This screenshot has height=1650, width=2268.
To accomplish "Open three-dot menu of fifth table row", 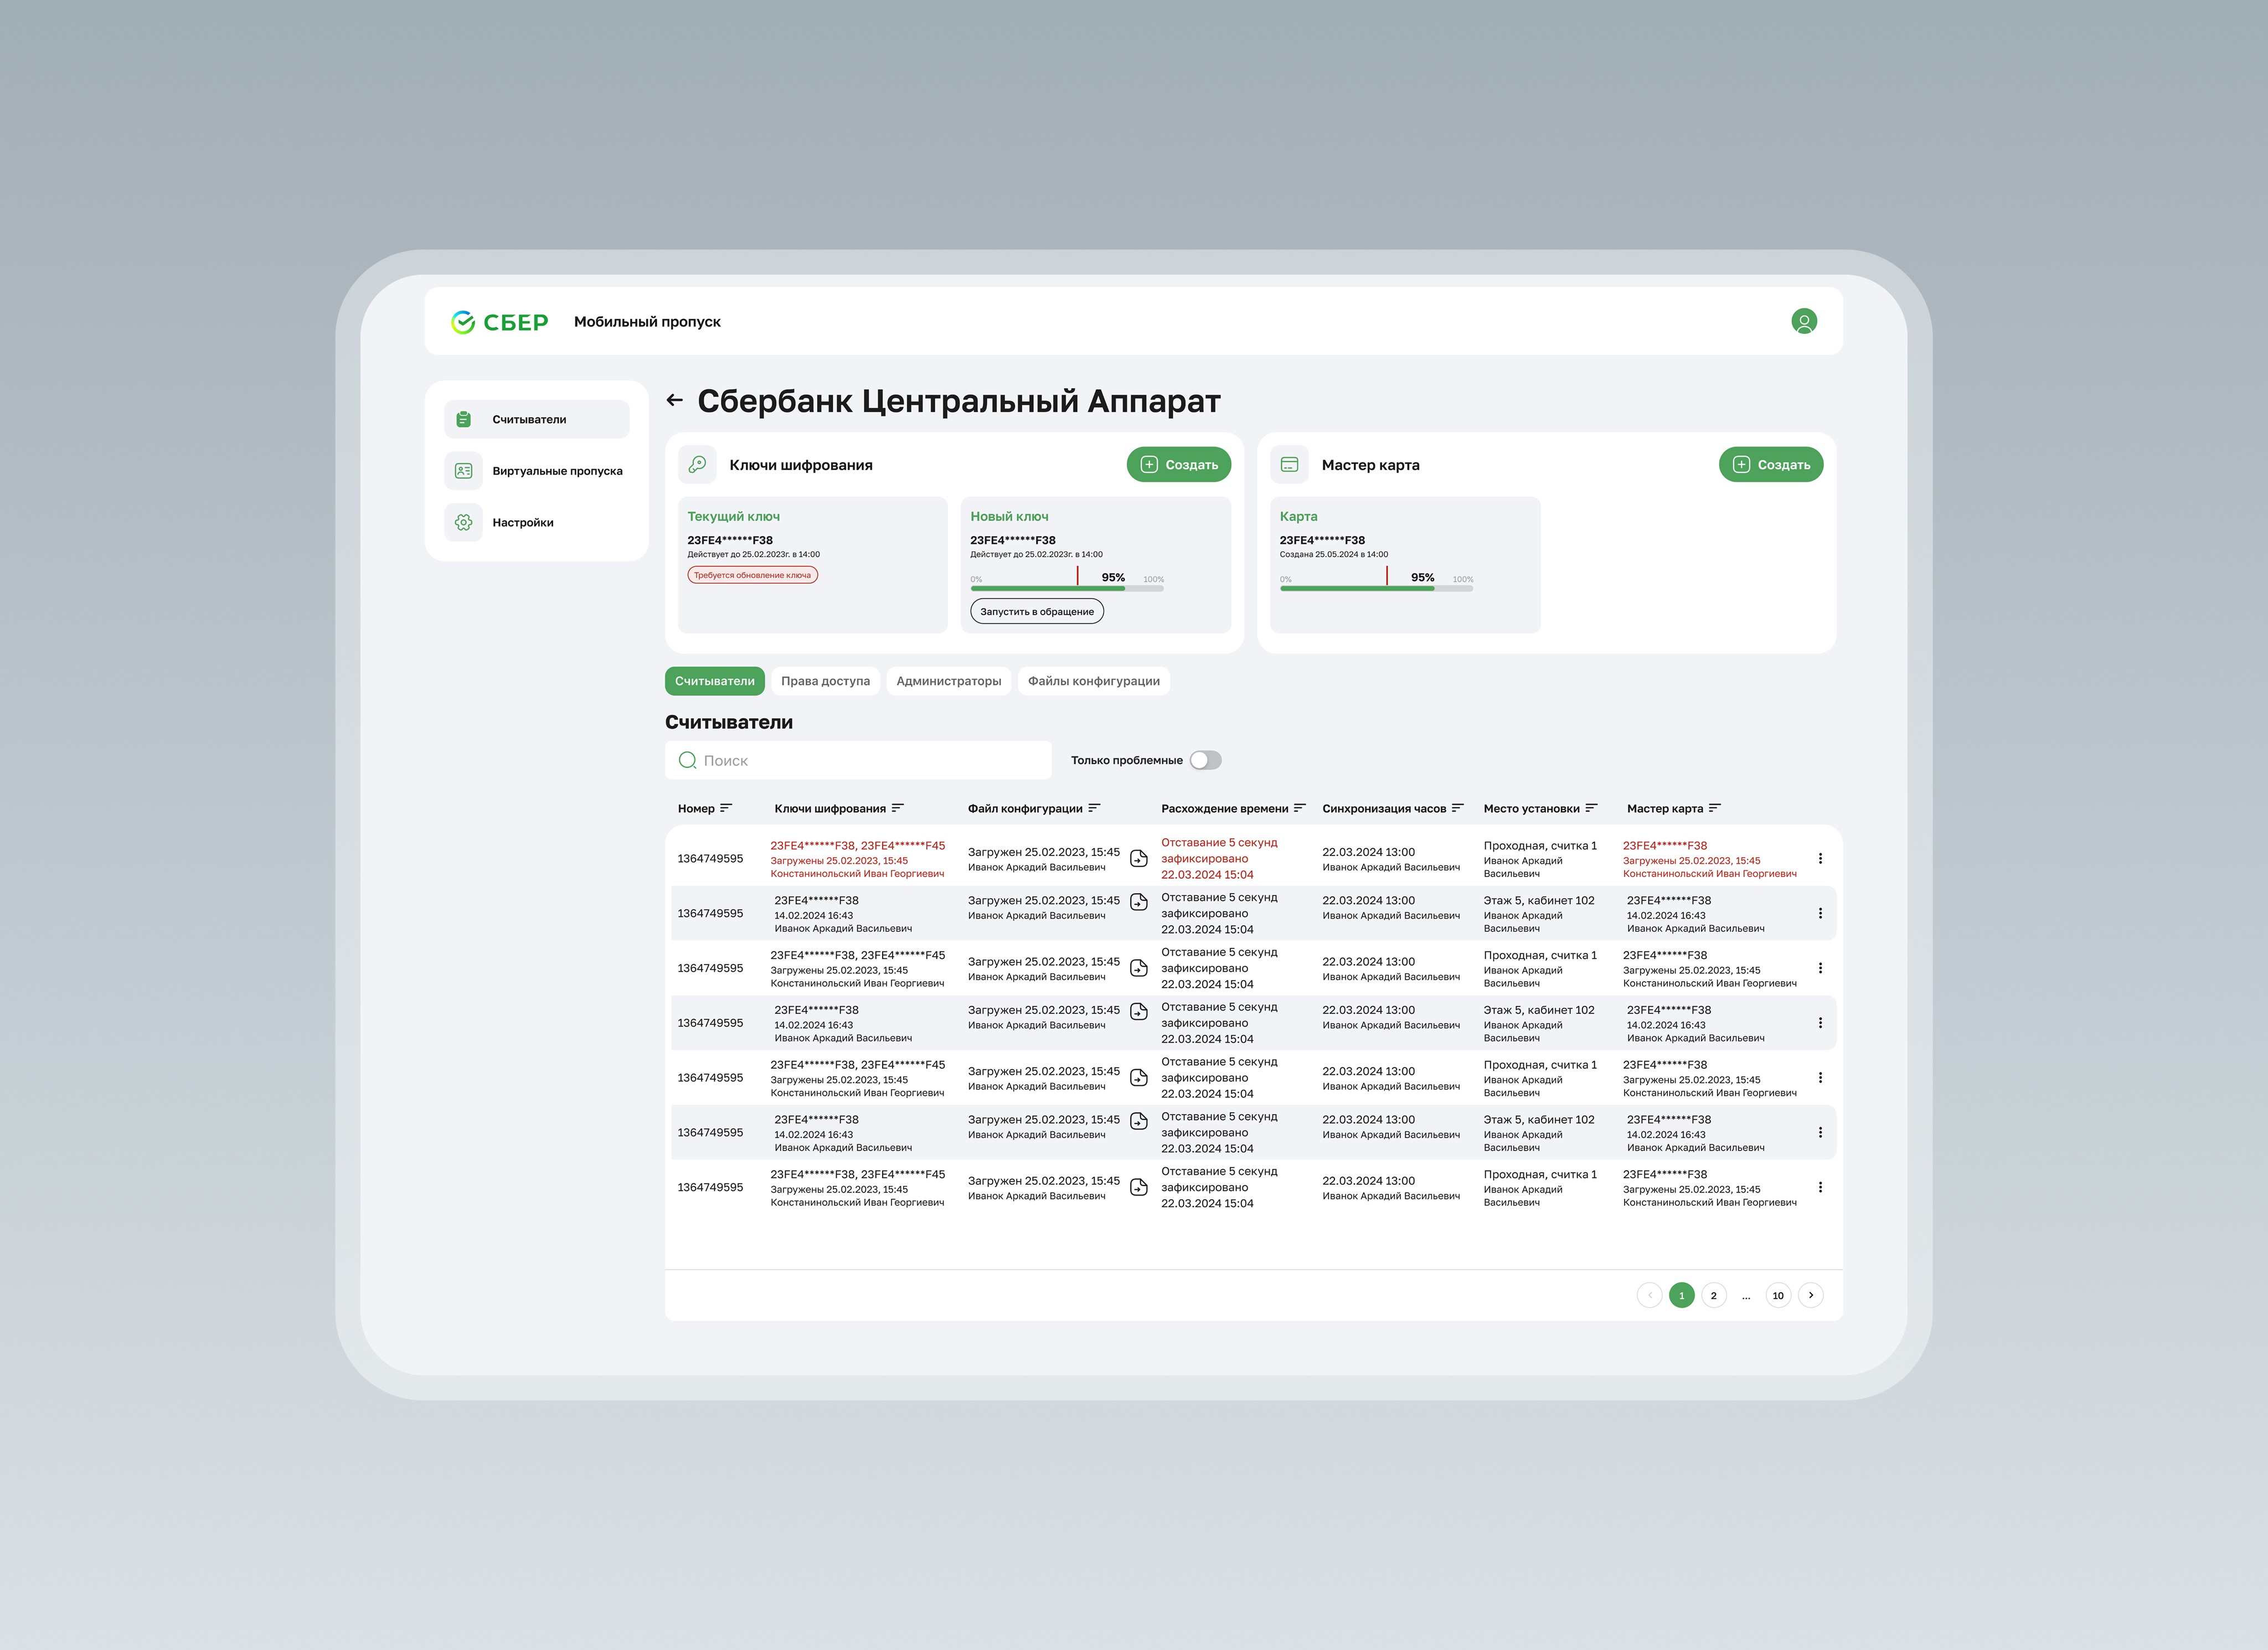I will tap(1820, 1078).
